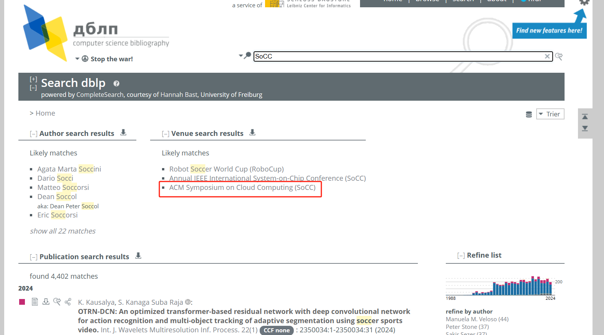Follow the CompleteSearch link
The height and width of the screenshot is (335, 604).
pyautogui.click(x=100, y=95)
